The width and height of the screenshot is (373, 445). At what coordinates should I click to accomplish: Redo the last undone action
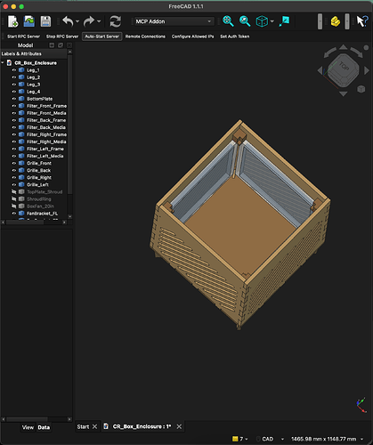pyautogui.click(x=89, y=21)
